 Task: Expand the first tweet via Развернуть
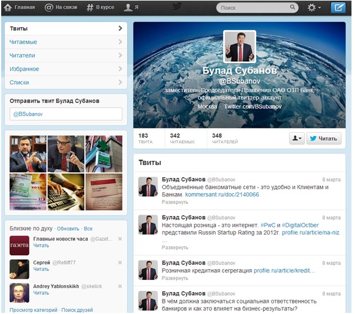(x=175, y=201)
